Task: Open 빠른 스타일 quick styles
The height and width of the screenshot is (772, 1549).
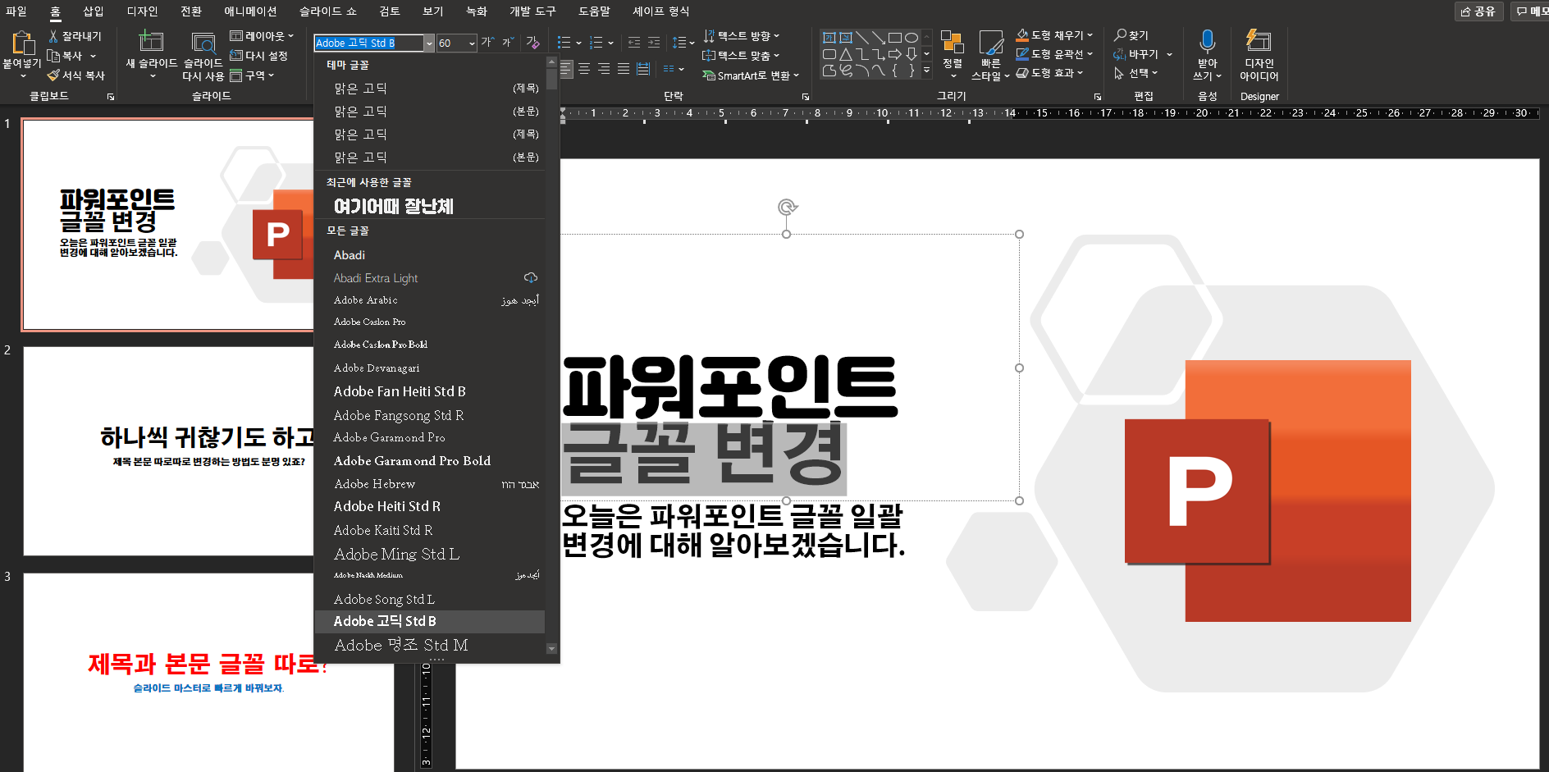Action: point(990,56)
